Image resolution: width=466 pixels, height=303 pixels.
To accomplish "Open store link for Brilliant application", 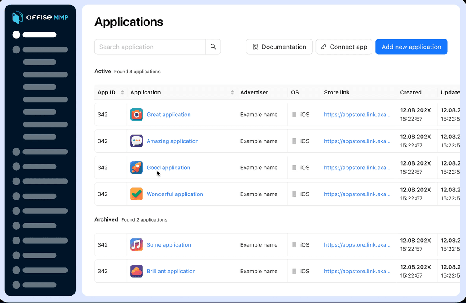I will [x=357, y=271].
